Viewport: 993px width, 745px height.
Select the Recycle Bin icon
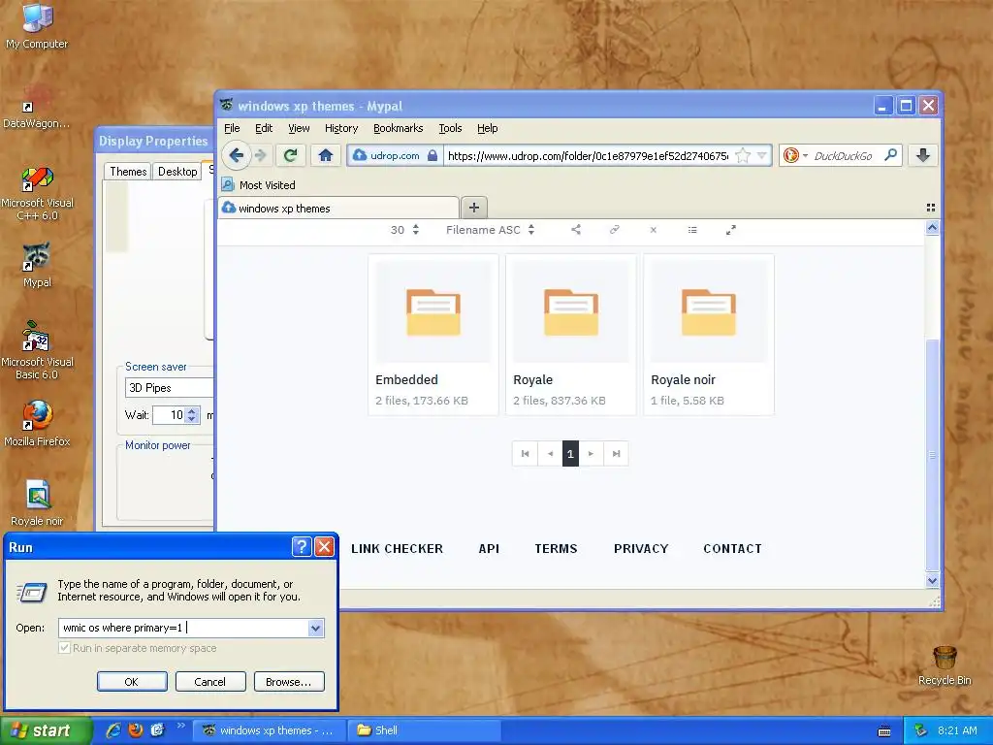pos(945,664)
